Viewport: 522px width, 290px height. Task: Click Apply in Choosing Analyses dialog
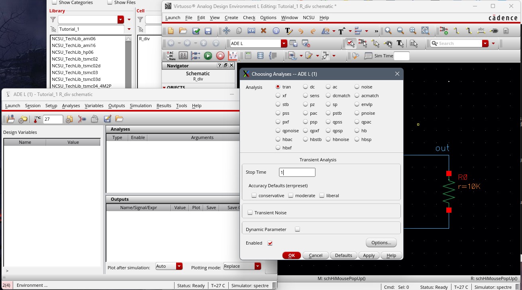(369, 255)
